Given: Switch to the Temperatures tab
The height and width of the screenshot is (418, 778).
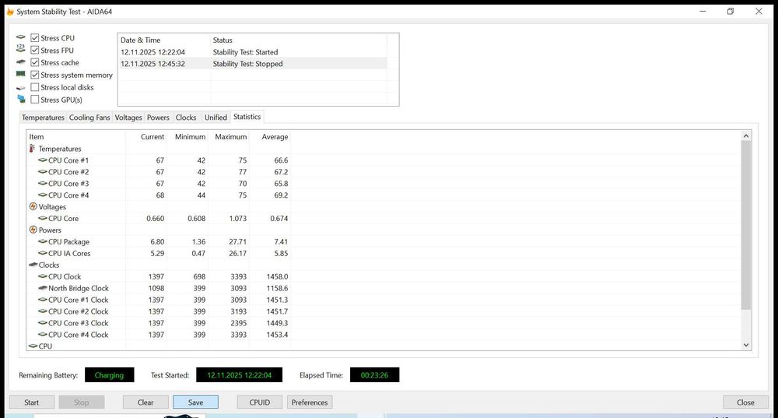Looking at the screenshot, I should [x=43, y=118].
